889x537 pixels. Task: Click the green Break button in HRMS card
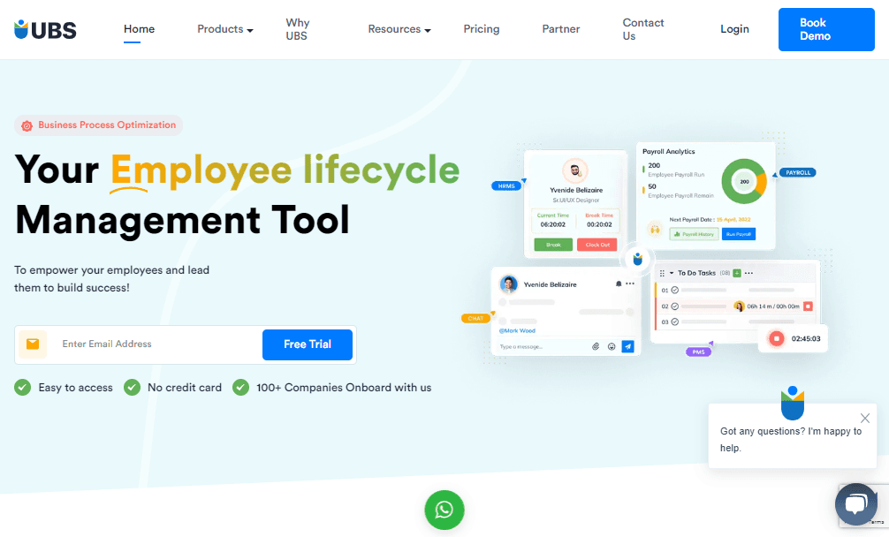tap(553, 245)
